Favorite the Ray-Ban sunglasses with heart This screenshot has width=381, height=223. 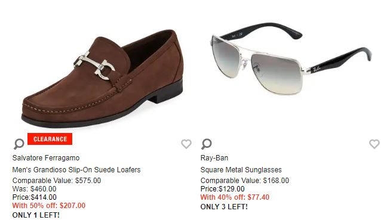coord(374,144)
